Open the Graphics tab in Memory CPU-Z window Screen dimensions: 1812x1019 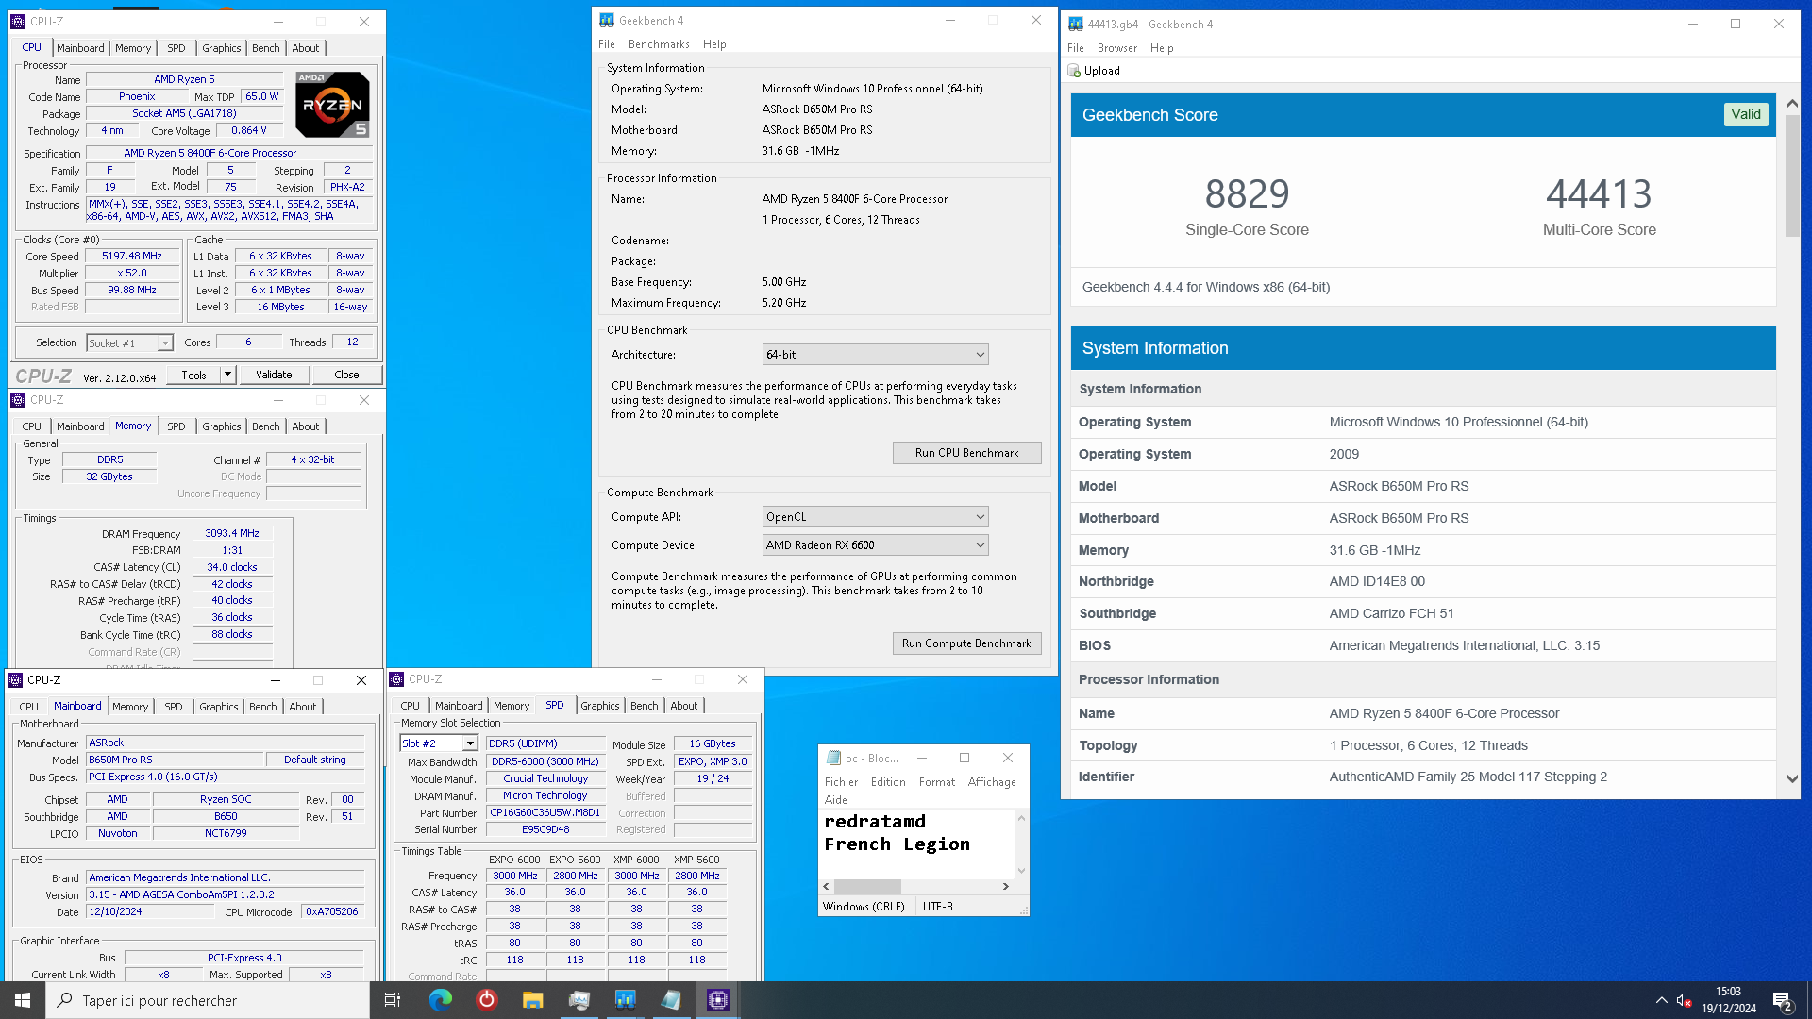tap(222, 426)
